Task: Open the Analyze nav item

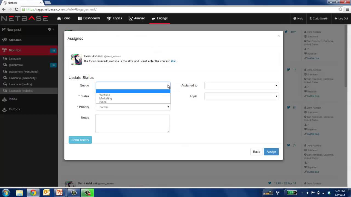Action: (137, 18)
